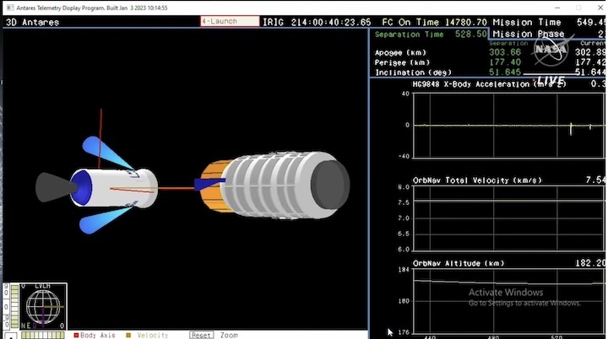Screen dimensions: 608x339
Task: Click the Zoom label in bottom bar
Action: point(230,335)
